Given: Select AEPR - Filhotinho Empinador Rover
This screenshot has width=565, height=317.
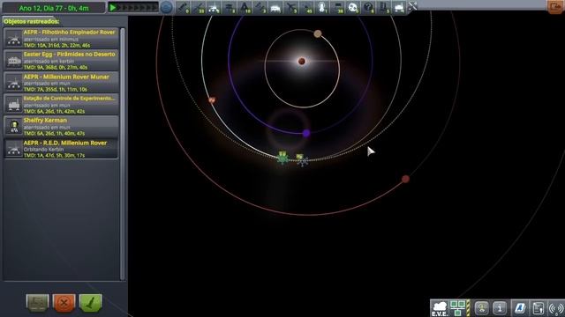Looking at the screenshot, I should pyautogui.click(x=61, y=38).
